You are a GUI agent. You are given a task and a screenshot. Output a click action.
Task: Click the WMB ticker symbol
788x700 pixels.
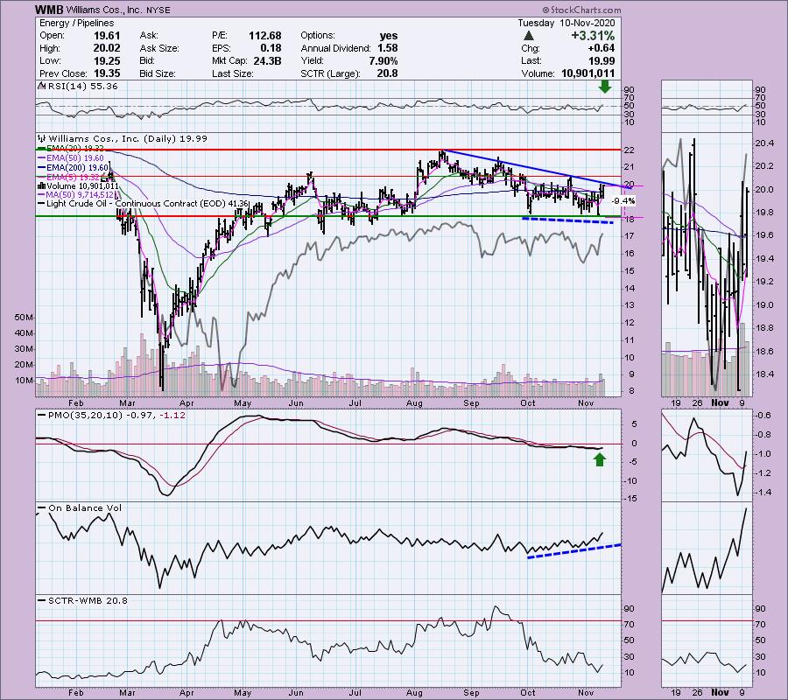[49, 10]
